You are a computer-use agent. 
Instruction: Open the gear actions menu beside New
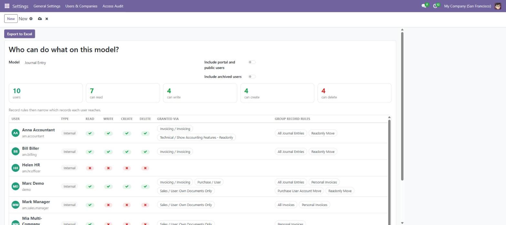point(31,19)
